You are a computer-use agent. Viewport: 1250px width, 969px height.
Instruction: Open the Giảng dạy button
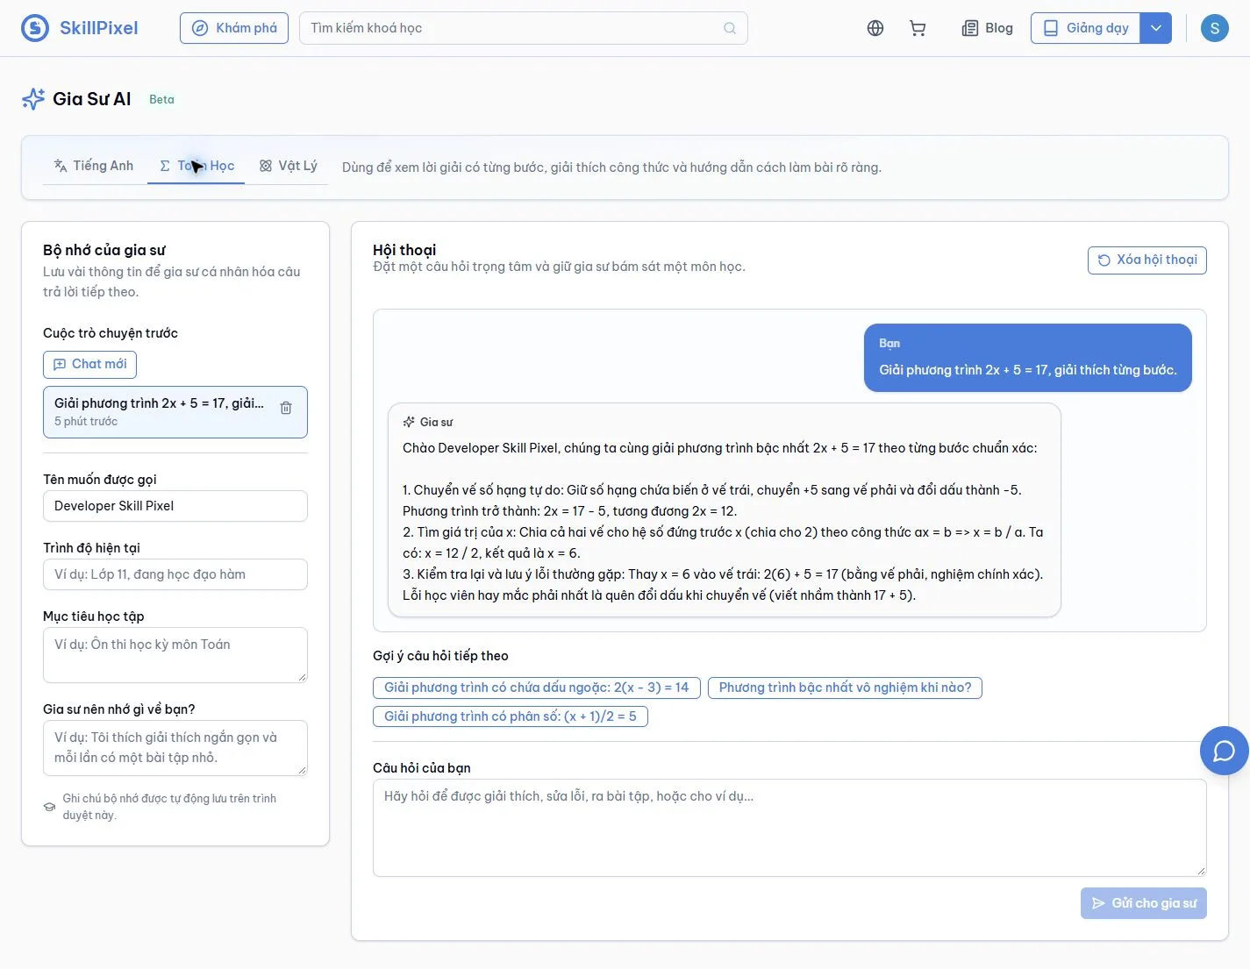click(1086, 28)
